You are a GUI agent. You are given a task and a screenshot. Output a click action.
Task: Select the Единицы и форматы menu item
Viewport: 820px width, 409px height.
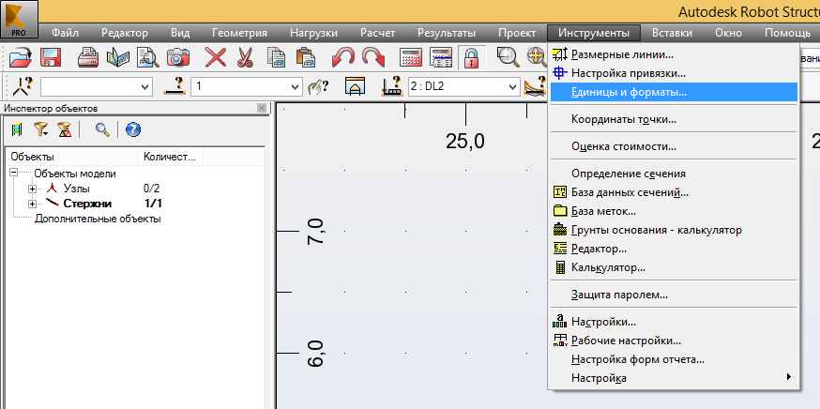click(x=629, y=93)
